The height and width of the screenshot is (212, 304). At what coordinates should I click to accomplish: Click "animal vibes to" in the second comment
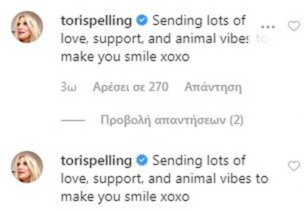click(x=222, y=179)
